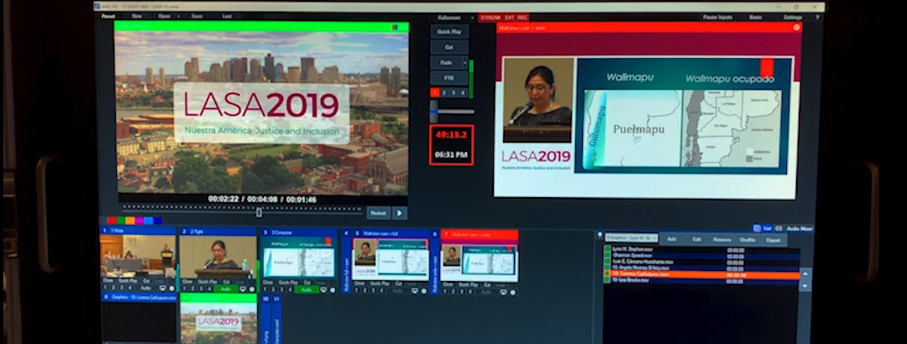The width and height of the screenshot is (907, 344).
Task: Toggle checkbox for Lisa Brooks.mov
Action: pyautogui.click(x=607, y=280)
